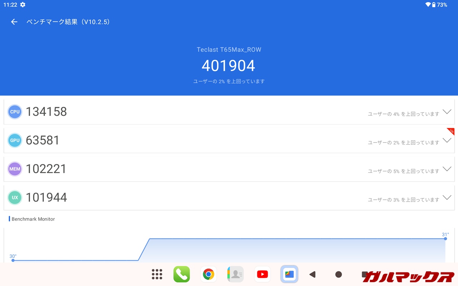Viewport: 458px width, 286px height.
Task: Click the GPU score badge icon
Action: click(15, 140)
